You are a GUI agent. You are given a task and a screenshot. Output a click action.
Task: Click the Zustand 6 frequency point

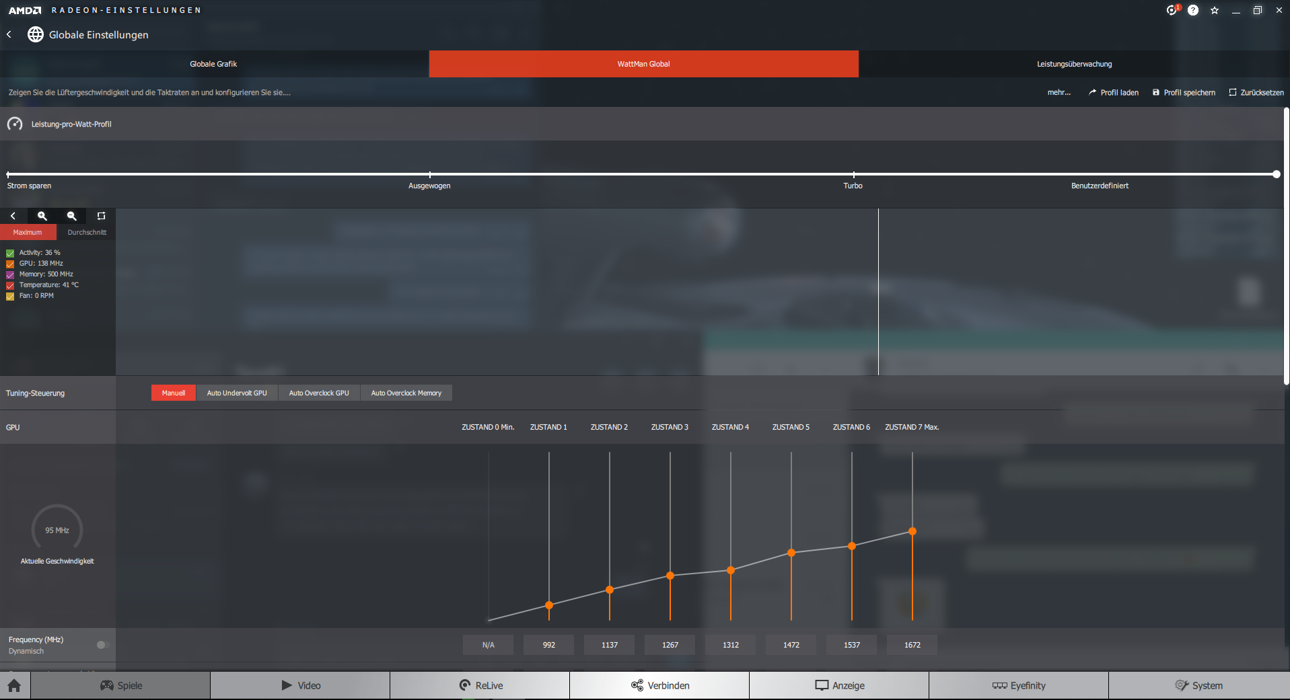(852, 546)
